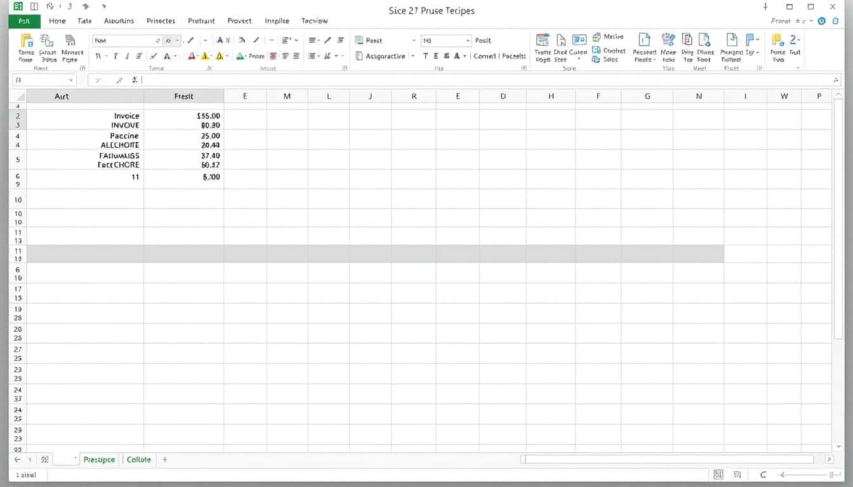Click the Coten icon
The width and height of the screenshot is (853, 487).
(x=579, y=41)
